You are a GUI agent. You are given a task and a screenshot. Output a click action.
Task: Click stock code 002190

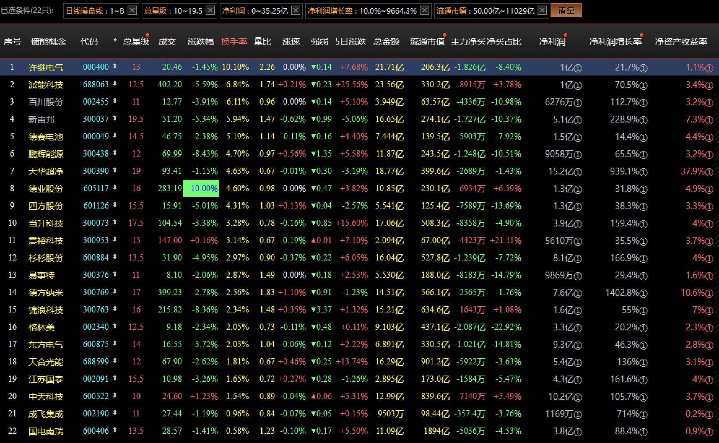tap(96, 414)
